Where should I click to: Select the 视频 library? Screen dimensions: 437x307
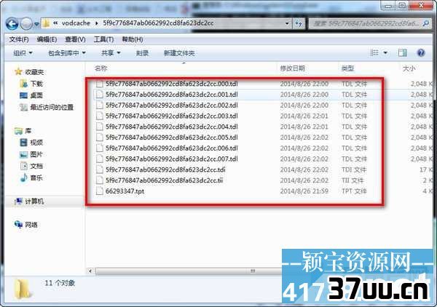pyautogui.click(x=36, y=143)
